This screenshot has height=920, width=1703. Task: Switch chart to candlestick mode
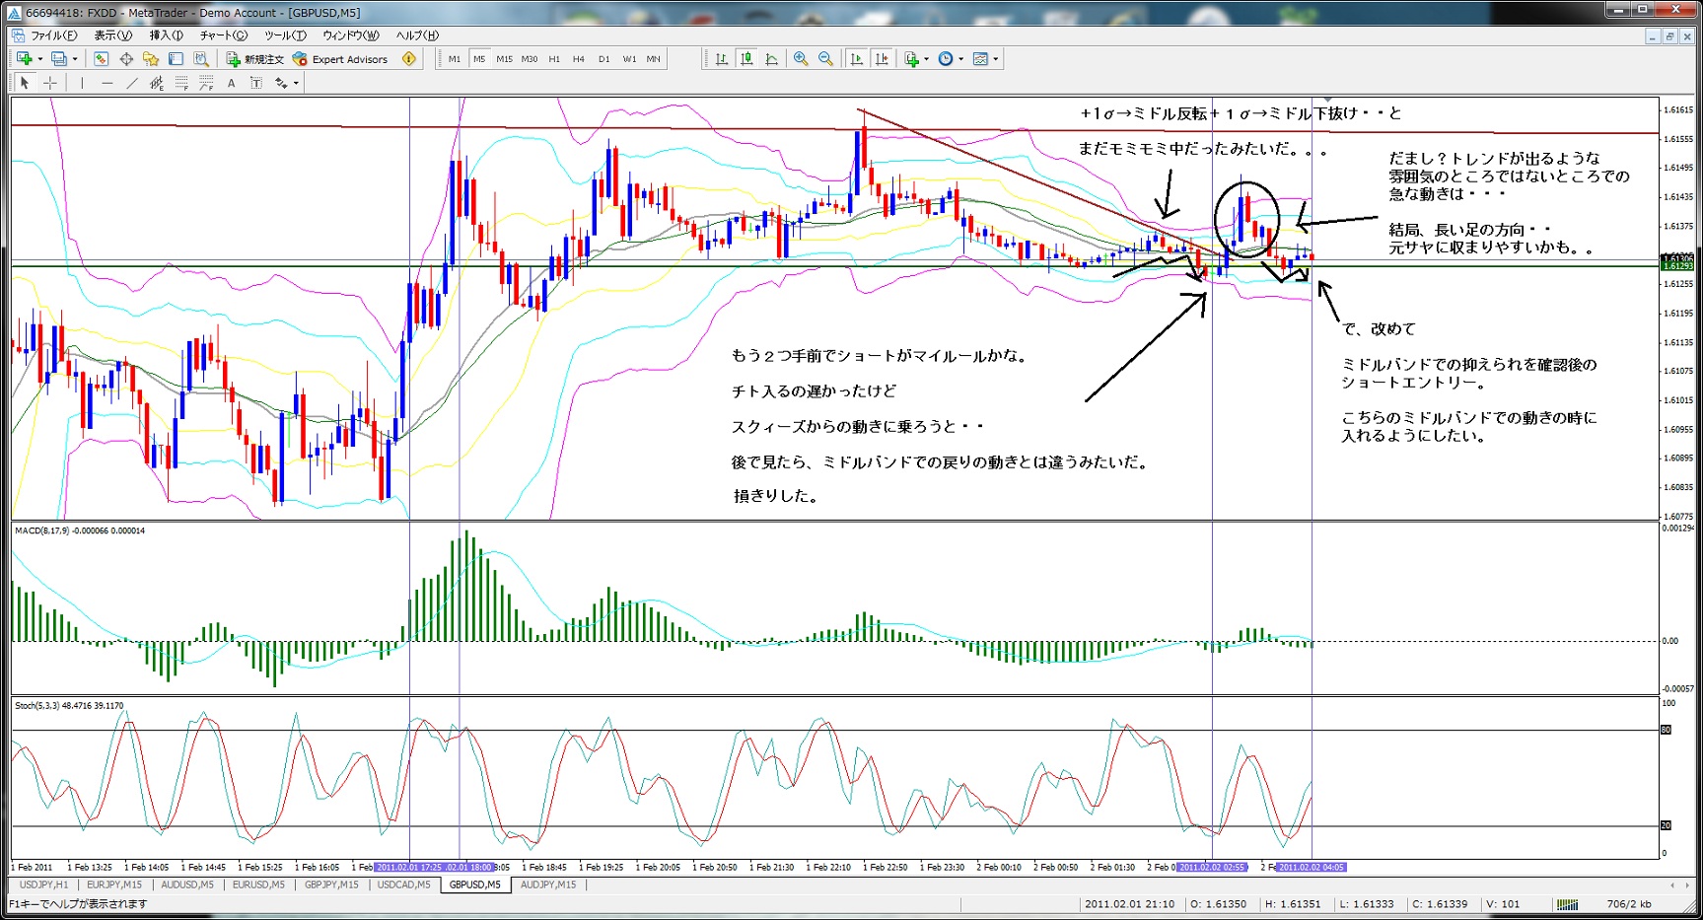tap(746, 59)
